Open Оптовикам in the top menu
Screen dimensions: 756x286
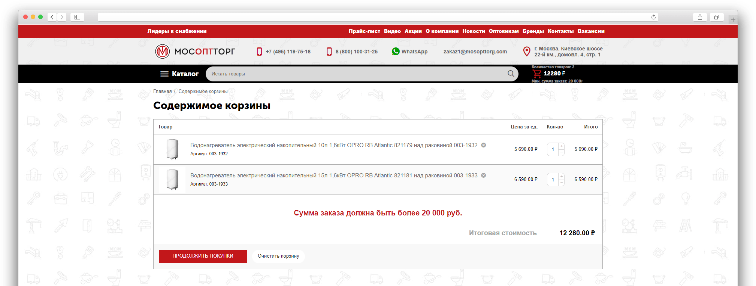[504, 31]
